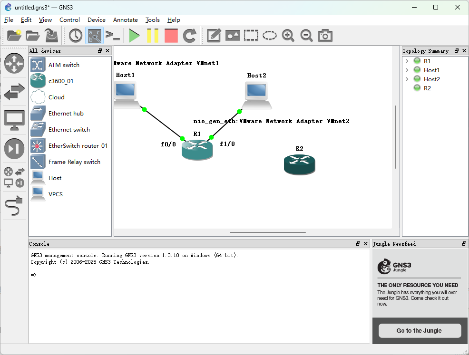Suspend all devices with yellow pause button
The height and width of the screenshot is (355, 469).
[x=153, y=36]
